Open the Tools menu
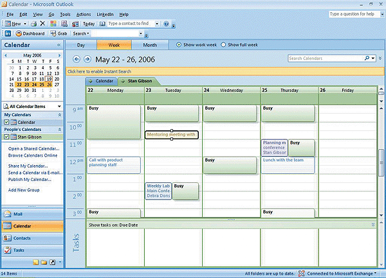Screen dimensions: 386x278 click(x=65, y=15)
